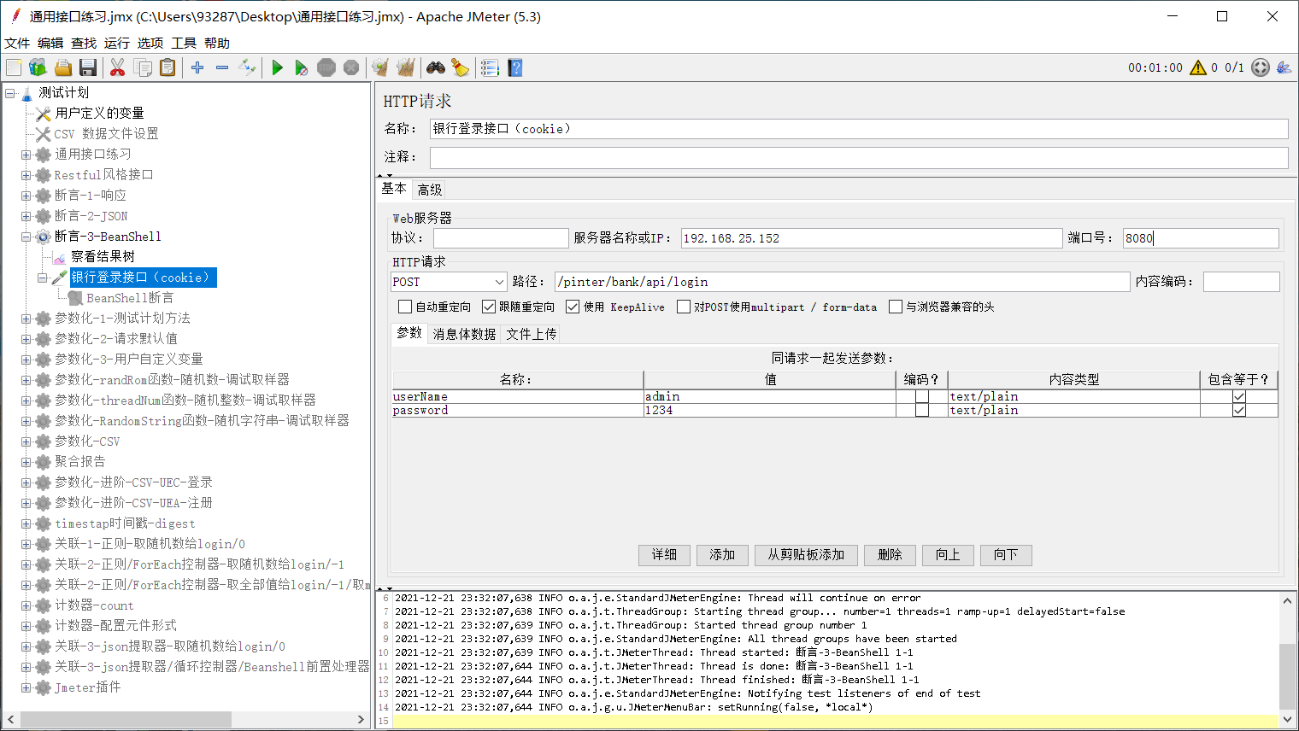The image size is (1299, 731).
Task: Click the 删除 button
Action: pyautogui.click(x=890, y=555)
